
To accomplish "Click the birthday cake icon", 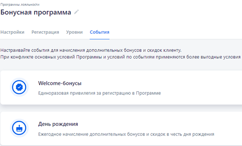I will pos(19,128).
